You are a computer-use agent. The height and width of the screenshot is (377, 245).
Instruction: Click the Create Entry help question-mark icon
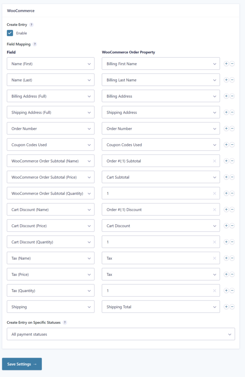pos(31,25)
